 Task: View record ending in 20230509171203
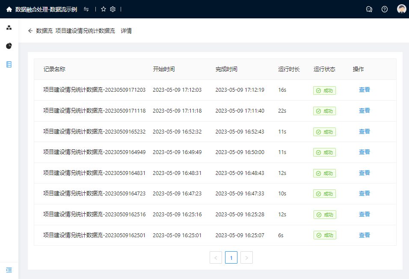click(364, 90)
